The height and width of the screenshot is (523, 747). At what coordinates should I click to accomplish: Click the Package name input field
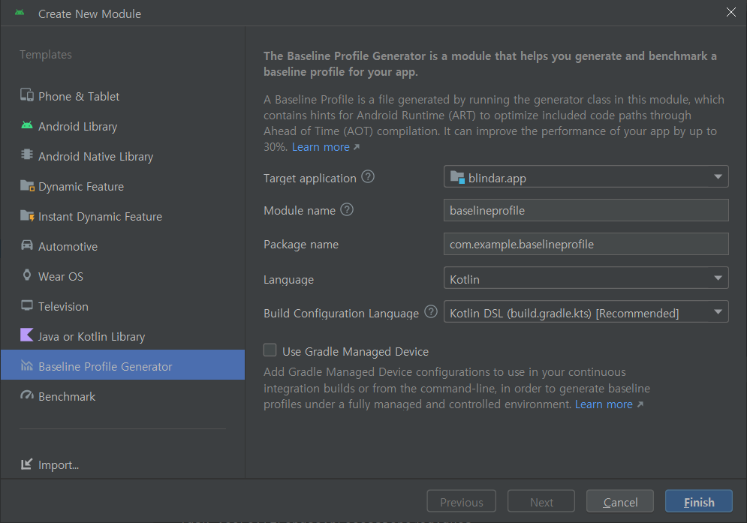click(586, 245)
